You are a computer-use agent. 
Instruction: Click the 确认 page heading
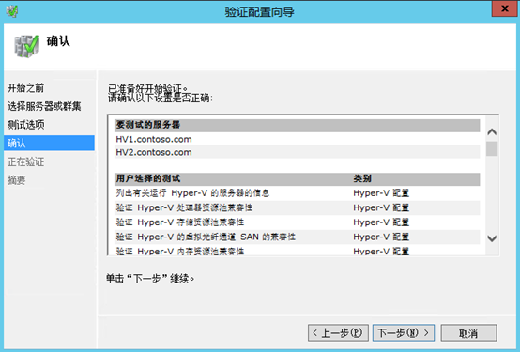tap(58, 41)
